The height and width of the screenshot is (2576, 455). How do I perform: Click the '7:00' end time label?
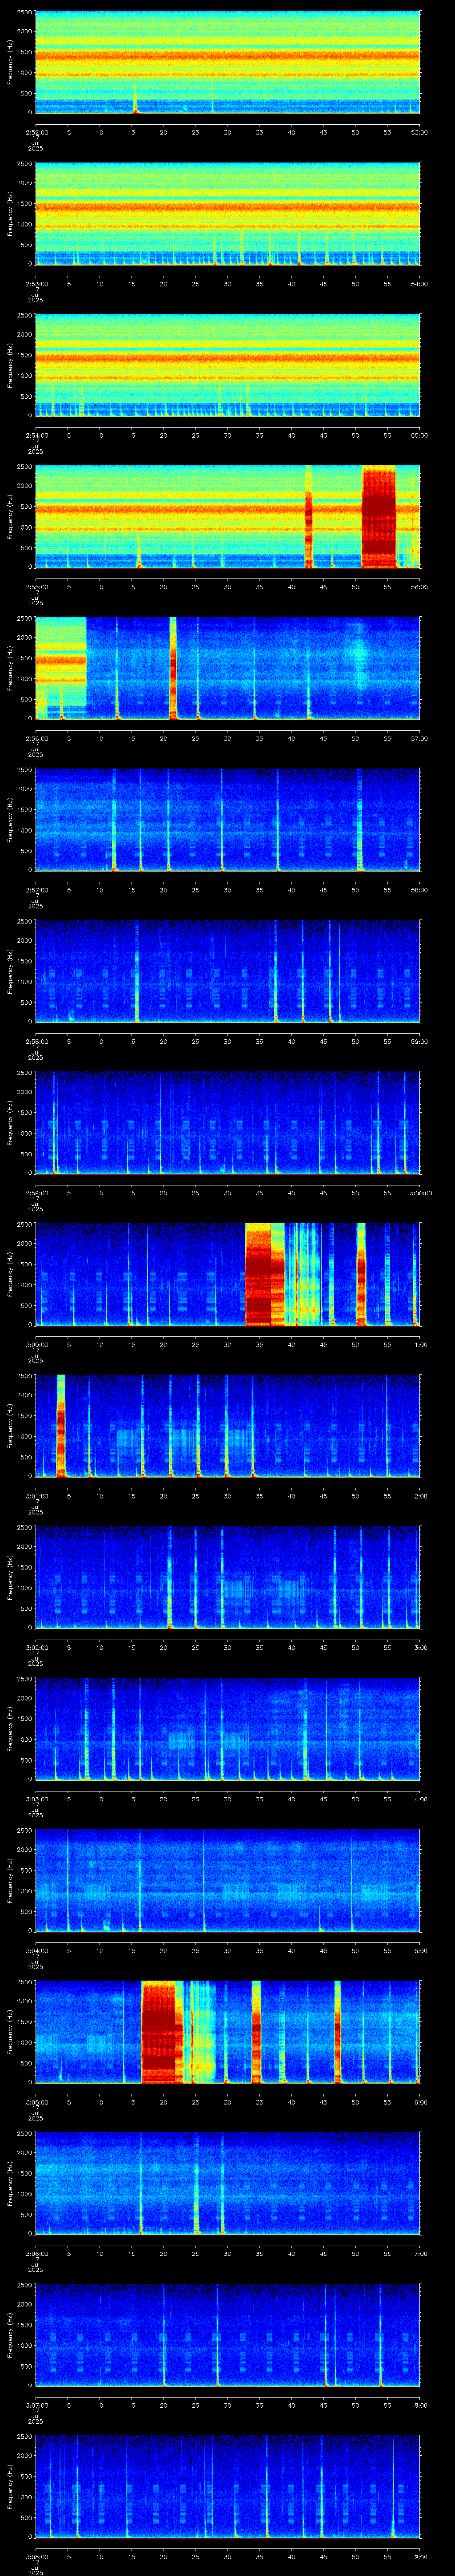pos(420,2253)
